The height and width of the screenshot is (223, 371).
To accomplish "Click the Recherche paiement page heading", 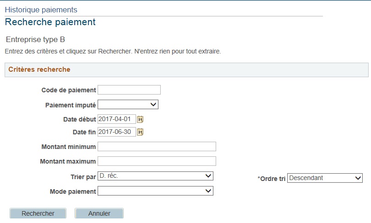I will 50,22.
